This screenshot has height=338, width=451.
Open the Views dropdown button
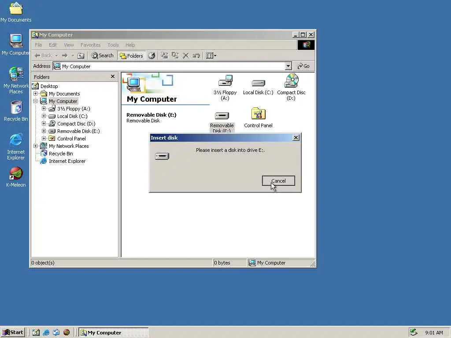pos(211,55)
